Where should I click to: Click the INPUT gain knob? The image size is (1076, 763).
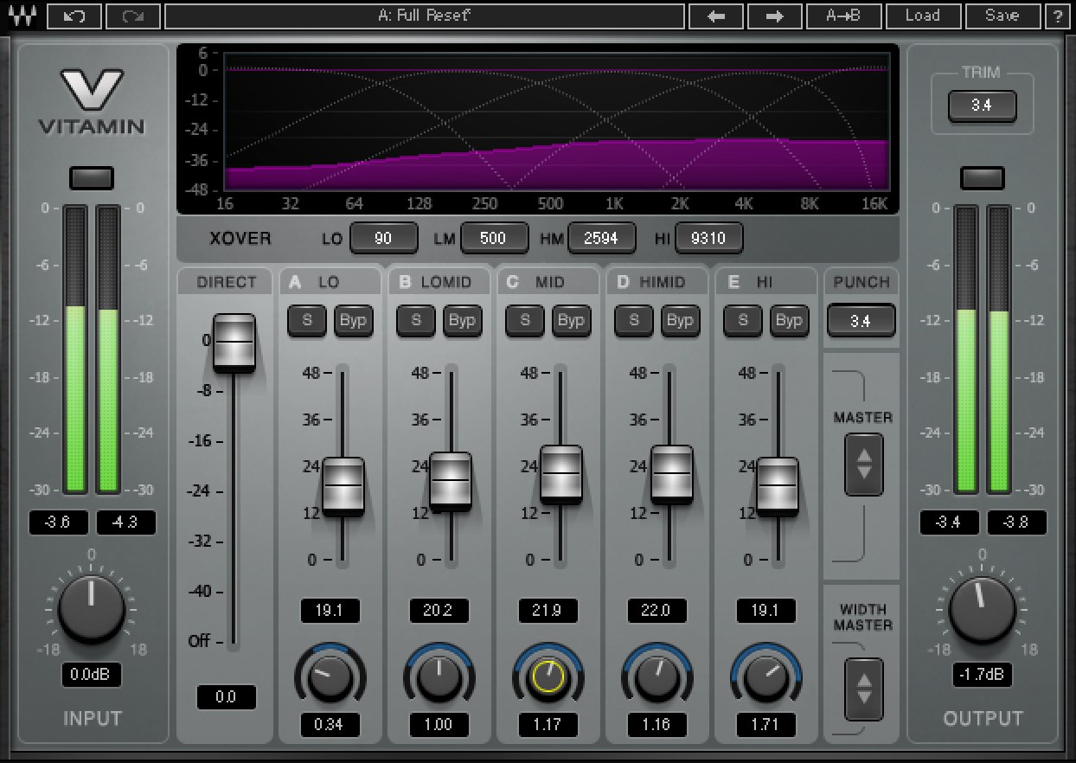(91, 610)
